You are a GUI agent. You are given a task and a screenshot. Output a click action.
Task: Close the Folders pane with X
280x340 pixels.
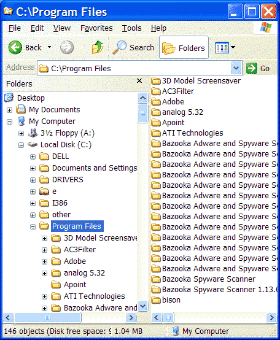pyautogui.click(x=139, y=81)
